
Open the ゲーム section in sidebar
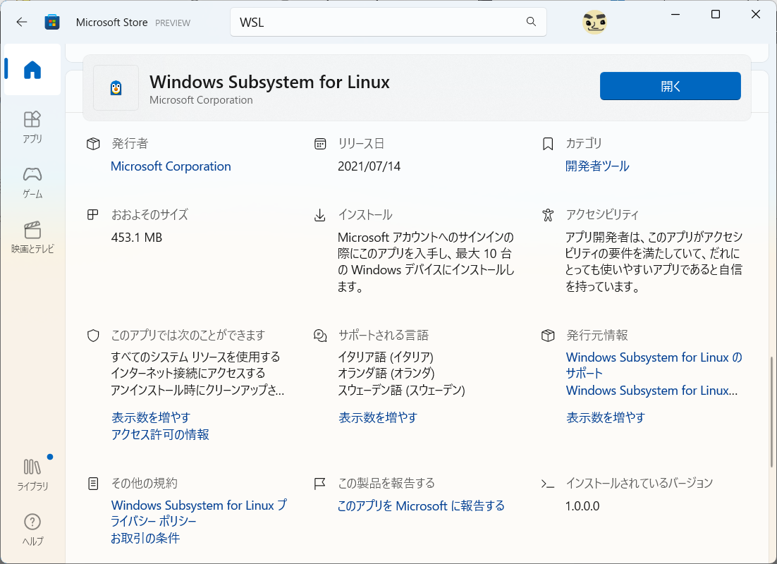(32, 183)
